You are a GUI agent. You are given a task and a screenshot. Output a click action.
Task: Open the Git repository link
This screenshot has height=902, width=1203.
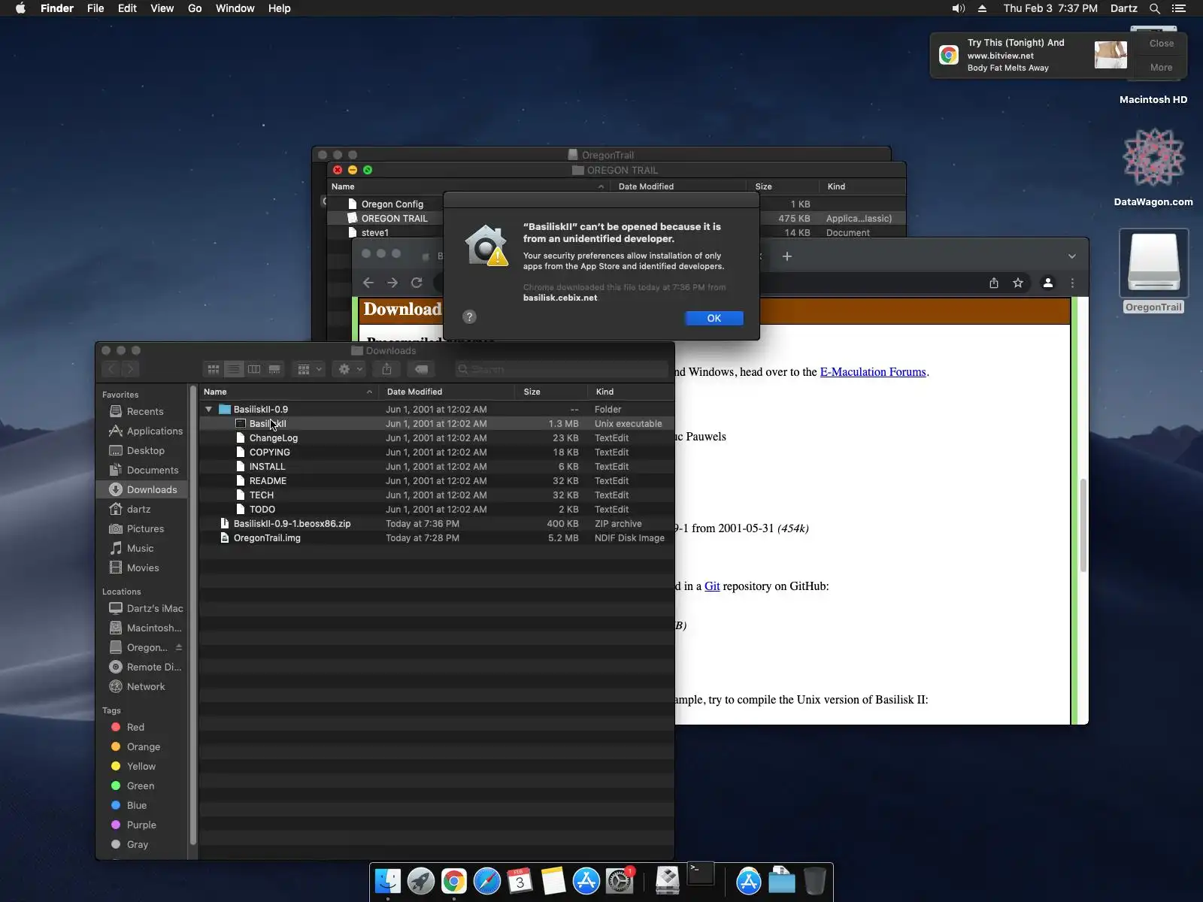[x=712, y=586]
